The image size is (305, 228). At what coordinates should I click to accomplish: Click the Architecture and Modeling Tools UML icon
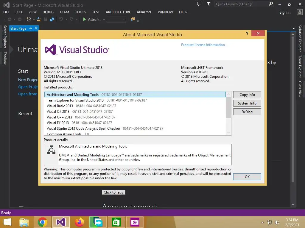(x=51, y=150)
